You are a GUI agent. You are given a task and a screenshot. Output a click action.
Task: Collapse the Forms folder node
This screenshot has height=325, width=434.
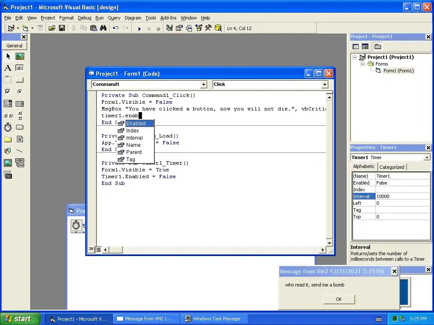(x=363, y=64)
